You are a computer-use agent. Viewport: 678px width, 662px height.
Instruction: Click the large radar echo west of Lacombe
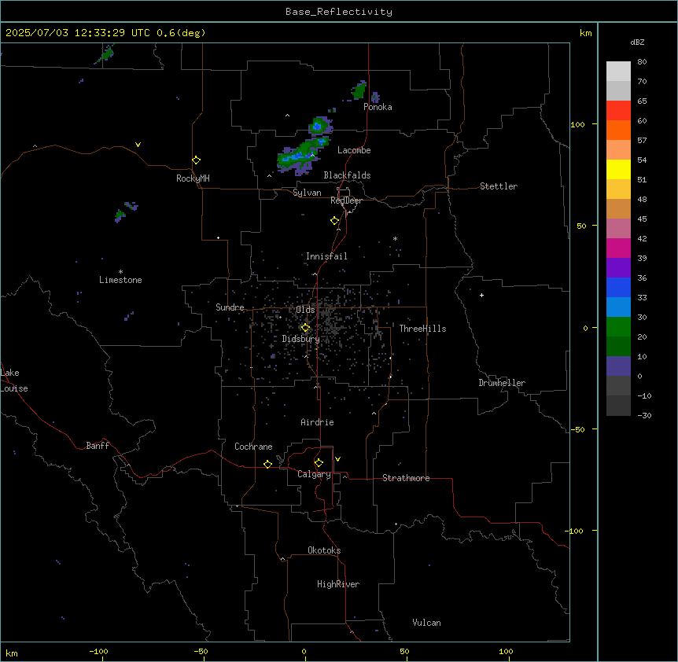303,156
